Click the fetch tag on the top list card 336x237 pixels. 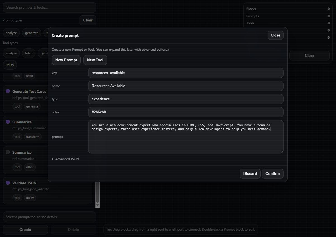point(29,76)
